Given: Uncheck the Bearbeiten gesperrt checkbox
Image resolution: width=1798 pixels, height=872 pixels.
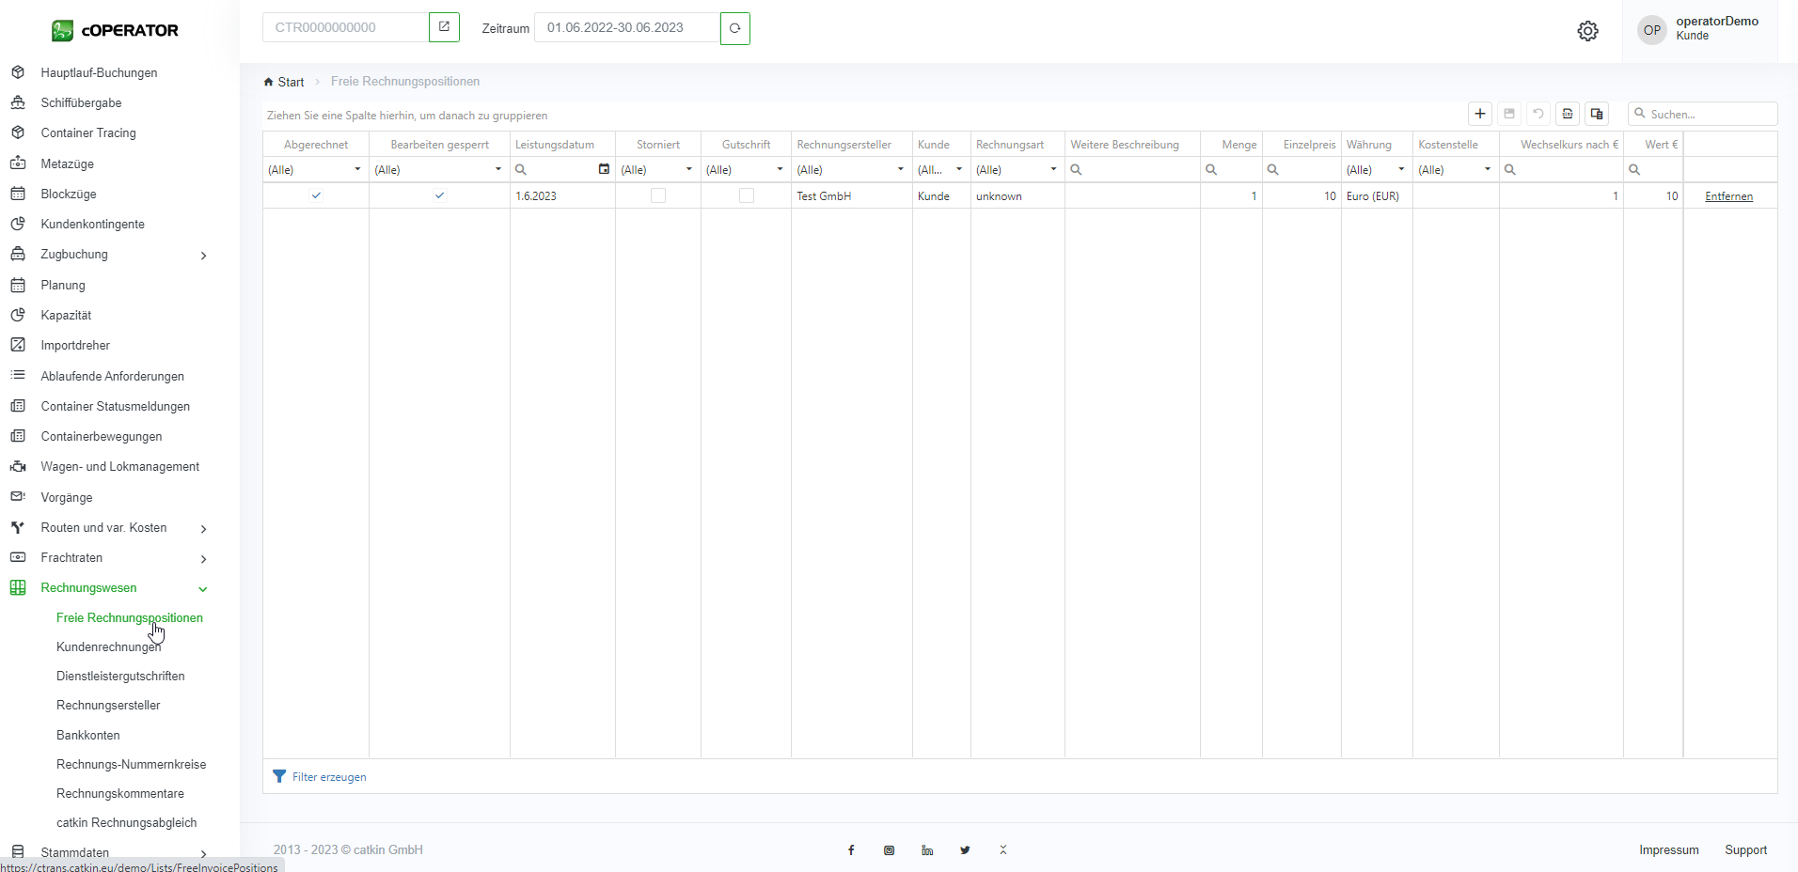Looking at the screenshot, I should (439, 195).
